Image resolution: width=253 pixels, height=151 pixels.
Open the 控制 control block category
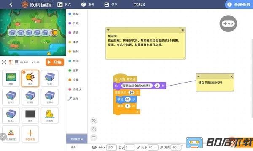[x=74, y=52]
